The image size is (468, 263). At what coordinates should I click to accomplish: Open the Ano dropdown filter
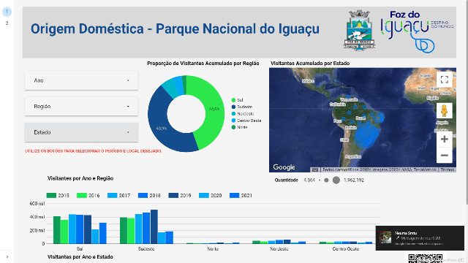tap(81, 80)
